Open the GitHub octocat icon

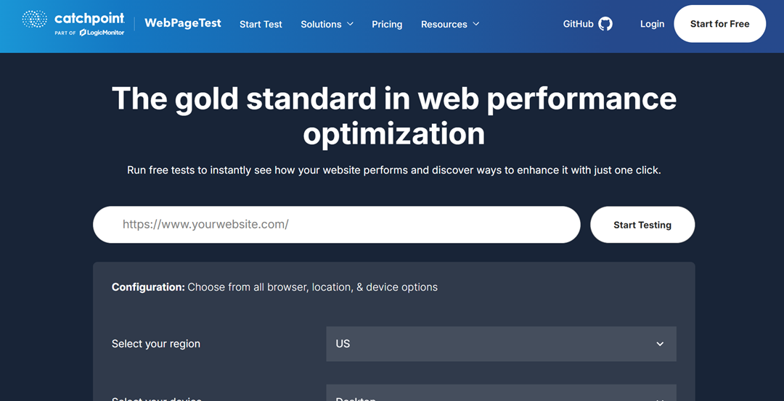tap(605, 24)
